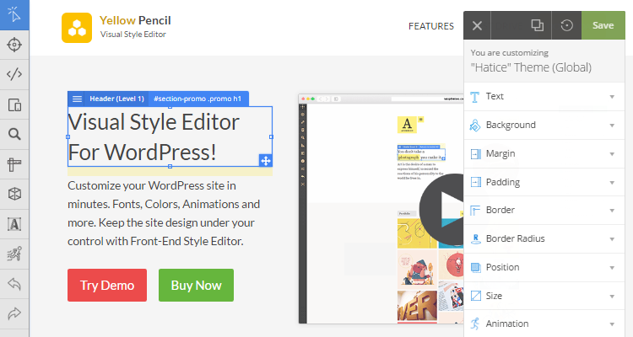Click the green Save button
The width and height of the screenshot is (633, 337).
pyautogui.click(x=603, y=25)
